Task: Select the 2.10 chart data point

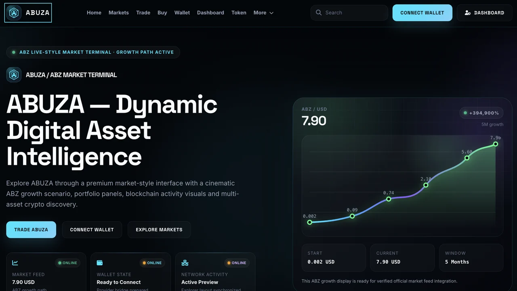Action: (x=426, y=185)
